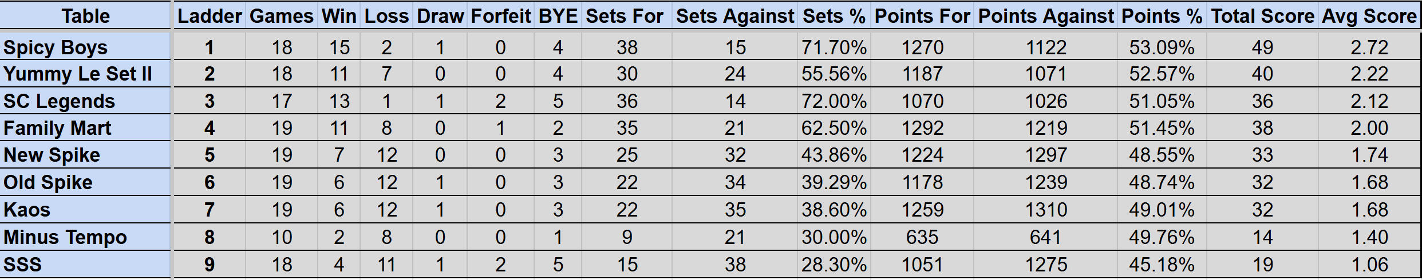
Task: Click the Sets % column header
Action: (834, 16)
